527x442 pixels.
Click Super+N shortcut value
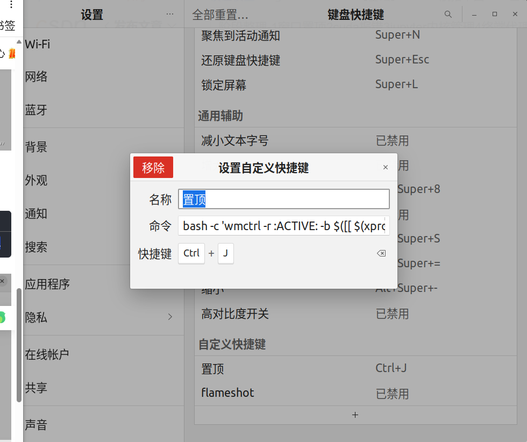pyautogui.click(x=397, y=35)
